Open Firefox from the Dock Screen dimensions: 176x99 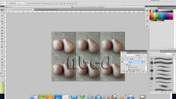114,97
